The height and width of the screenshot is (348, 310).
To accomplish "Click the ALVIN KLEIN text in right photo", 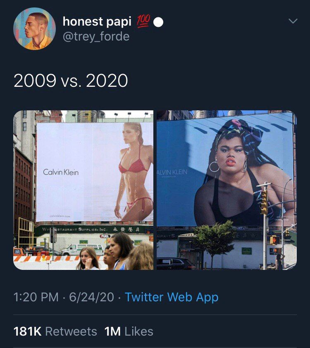I will 172,172.
